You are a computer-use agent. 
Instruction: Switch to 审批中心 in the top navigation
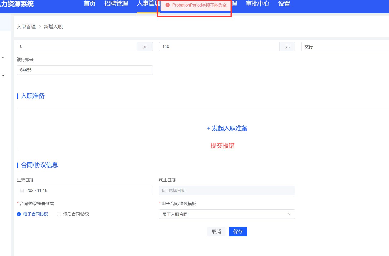(x=257, y=4)
